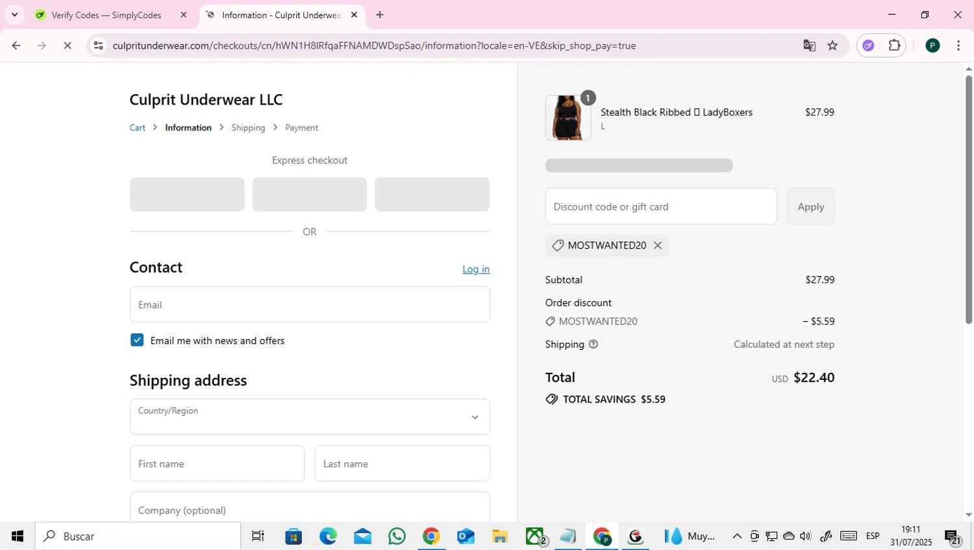Click the Discount code or gift card field
This screenshot has height=550, width=974.
[661, 206]
